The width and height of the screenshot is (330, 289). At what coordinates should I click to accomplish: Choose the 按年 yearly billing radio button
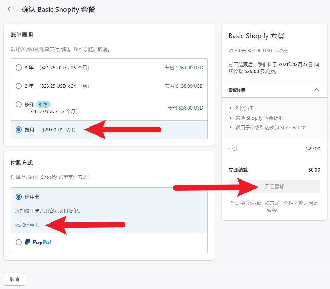(x=19, y=104)
